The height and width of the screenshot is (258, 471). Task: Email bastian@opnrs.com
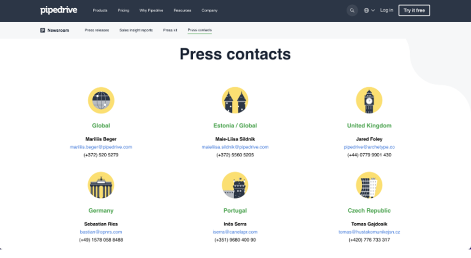point(101,232)
